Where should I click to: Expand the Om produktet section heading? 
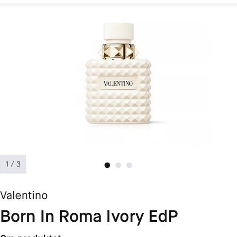tap(31, 236)
